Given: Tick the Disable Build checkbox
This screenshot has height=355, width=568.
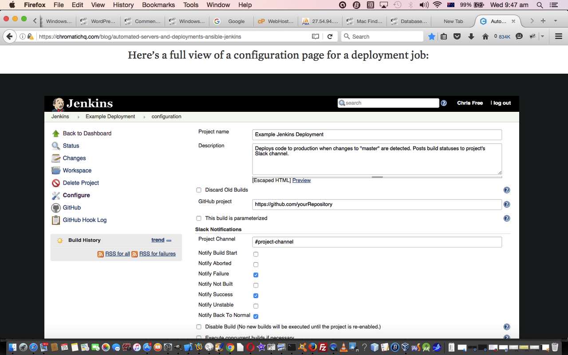Looking at the screenshot, I should [x=199, y=327].
